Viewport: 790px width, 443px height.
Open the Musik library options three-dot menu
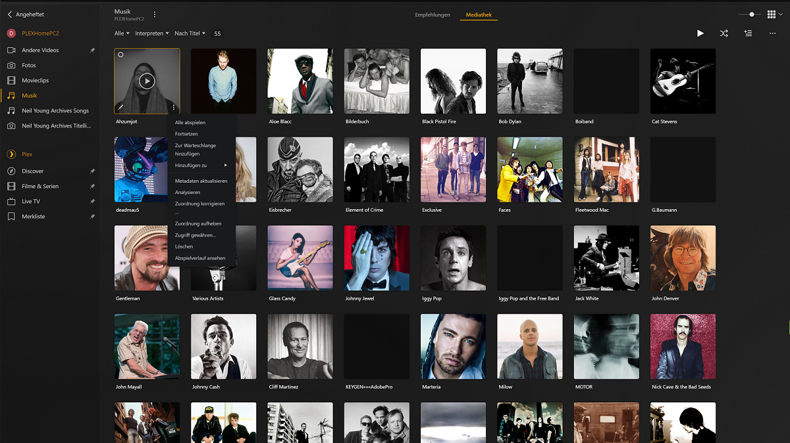click(155, 14)
